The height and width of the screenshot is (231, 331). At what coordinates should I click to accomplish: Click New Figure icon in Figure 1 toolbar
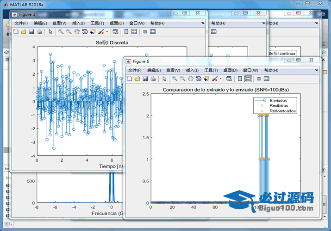[x=16, y=32]
